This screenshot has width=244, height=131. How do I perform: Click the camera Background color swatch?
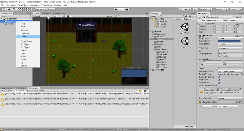229,41
